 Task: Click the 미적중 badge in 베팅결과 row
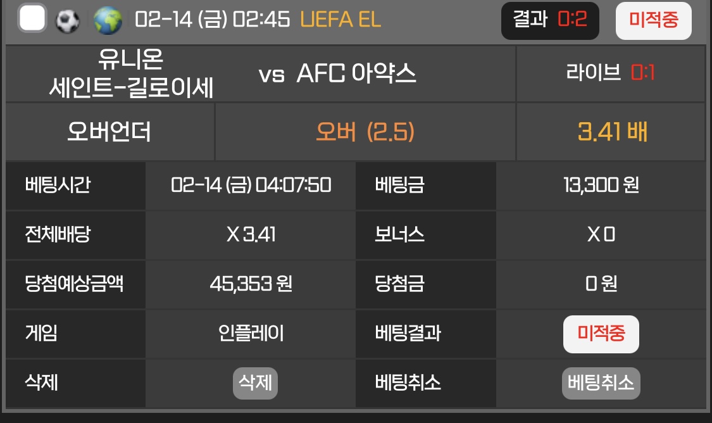point(601,334)
